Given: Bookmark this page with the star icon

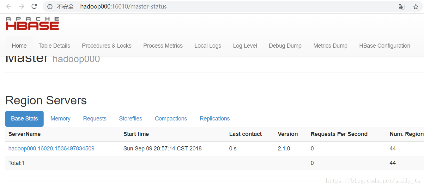Looking at the screenshot, I should pyautogui.click(x=416, y=7).
